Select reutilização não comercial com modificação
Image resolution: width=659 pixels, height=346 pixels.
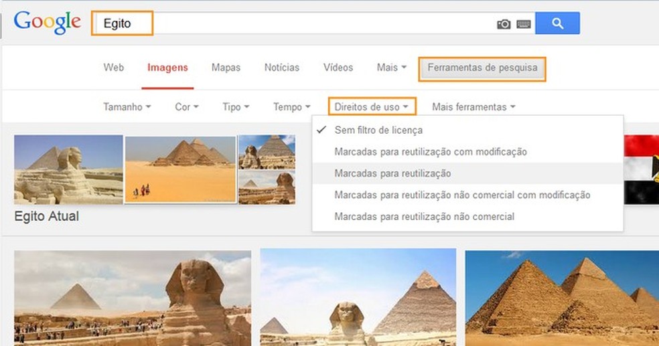(x=467, y=195)
